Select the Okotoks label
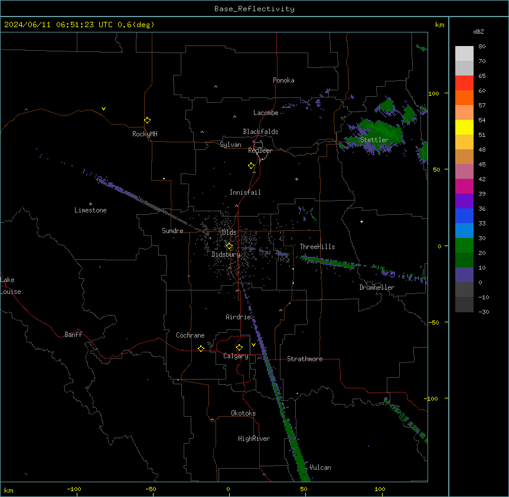This screenshot has width=509, height=497. [x=243, y=413]
